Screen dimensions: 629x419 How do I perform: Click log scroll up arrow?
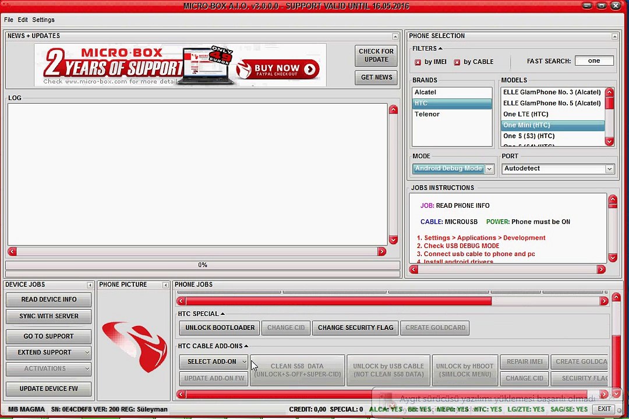(x=393, y=109)
